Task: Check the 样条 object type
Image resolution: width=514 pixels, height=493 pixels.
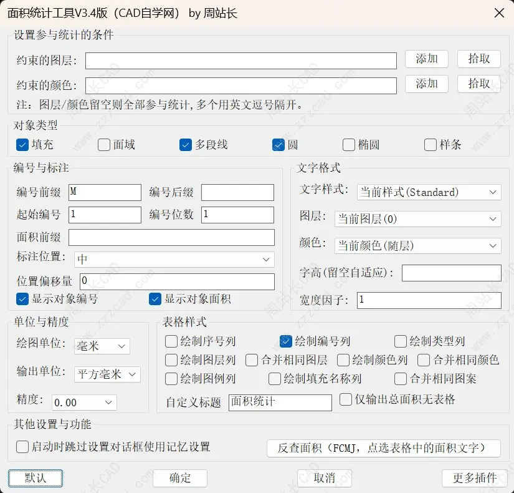Action: [x=430, y=145]
